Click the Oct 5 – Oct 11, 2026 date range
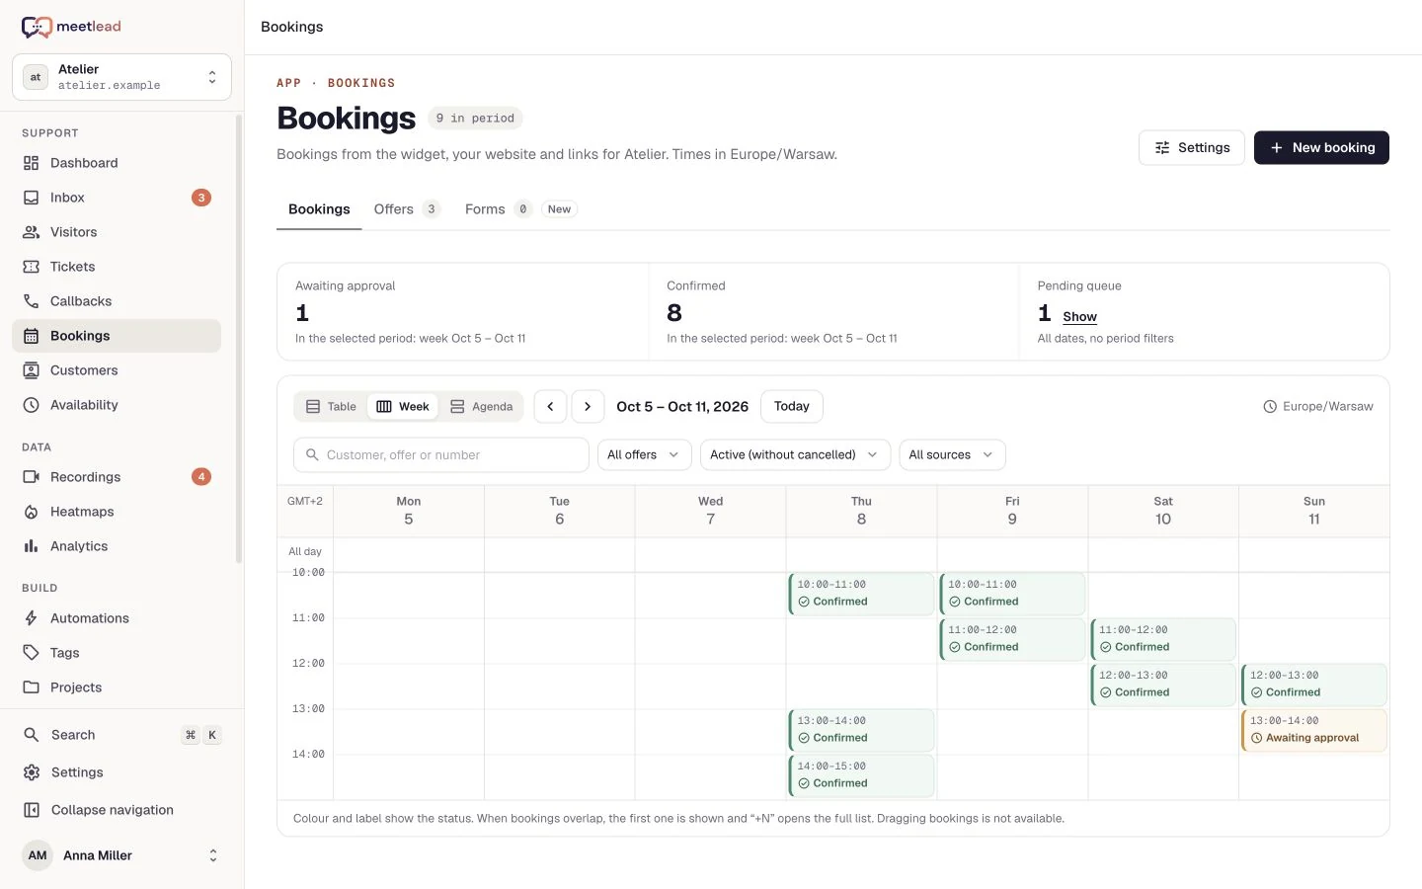The height and width of the screenshot is (889, 1422). tap(682, 406)
